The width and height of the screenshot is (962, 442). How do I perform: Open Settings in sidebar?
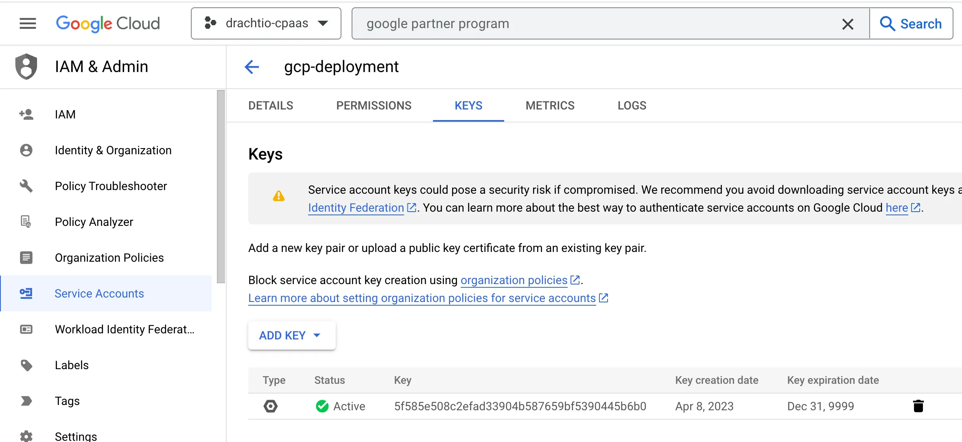(x=106, y=436)
